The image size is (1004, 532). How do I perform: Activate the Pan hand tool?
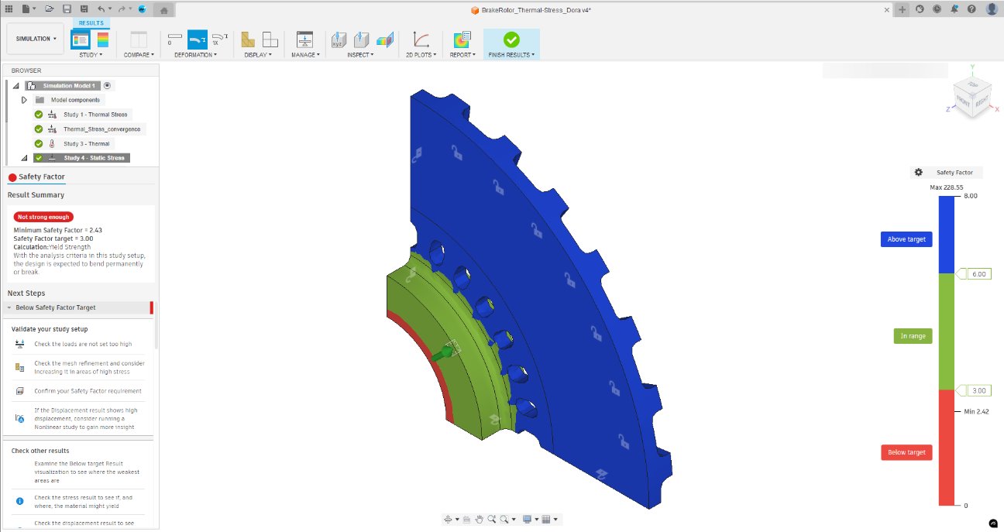coord(479,518)
